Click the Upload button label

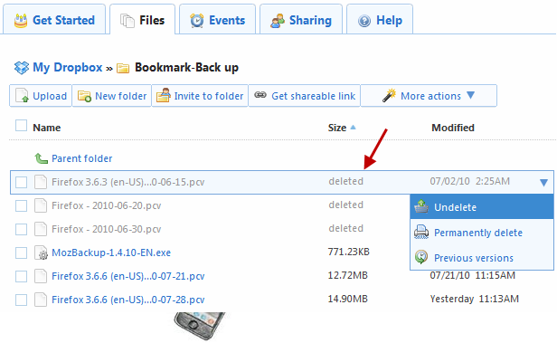(50, 96)
